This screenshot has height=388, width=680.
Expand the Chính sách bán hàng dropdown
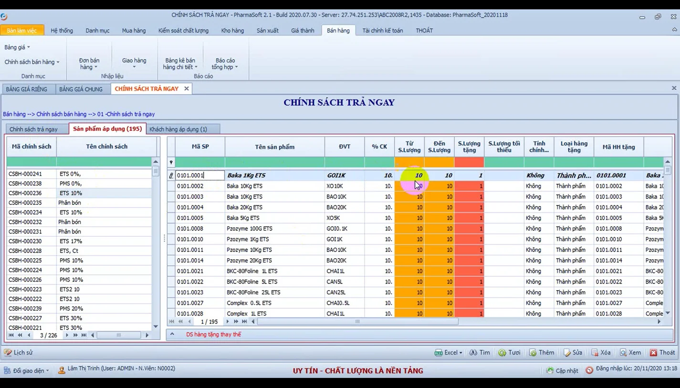(x=32, y=62)
